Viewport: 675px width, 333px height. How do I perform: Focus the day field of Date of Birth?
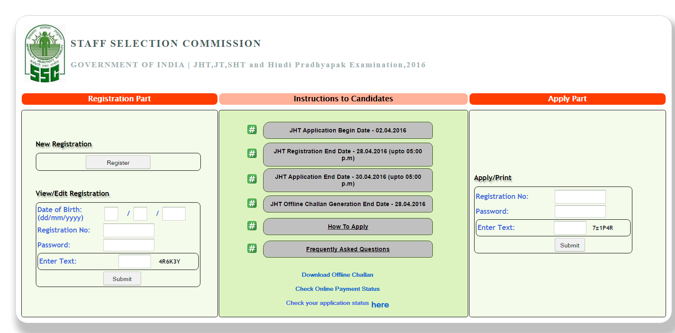point(111,214)
